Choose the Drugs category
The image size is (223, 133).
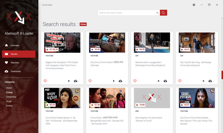(x=9, y=101)
